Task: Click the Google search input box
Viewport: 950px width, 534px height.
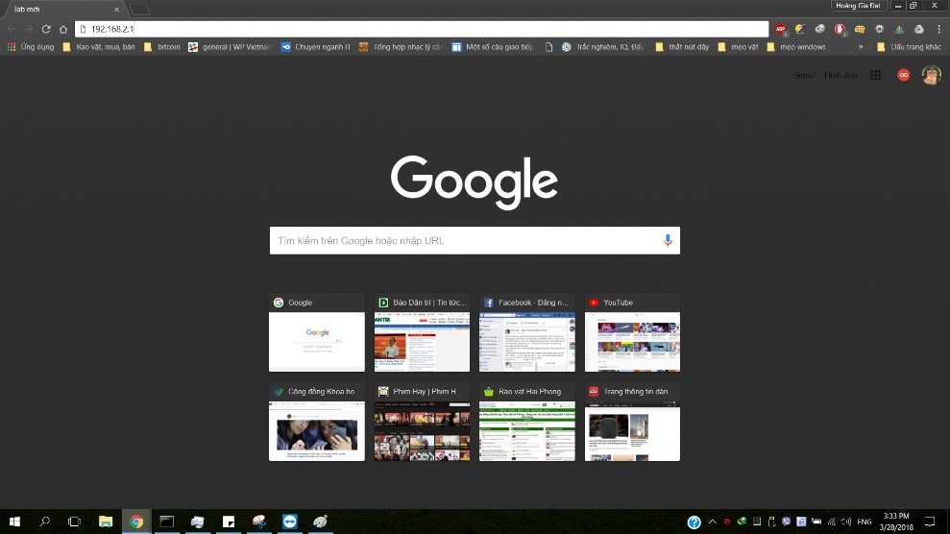Action: tap(466, 240)
